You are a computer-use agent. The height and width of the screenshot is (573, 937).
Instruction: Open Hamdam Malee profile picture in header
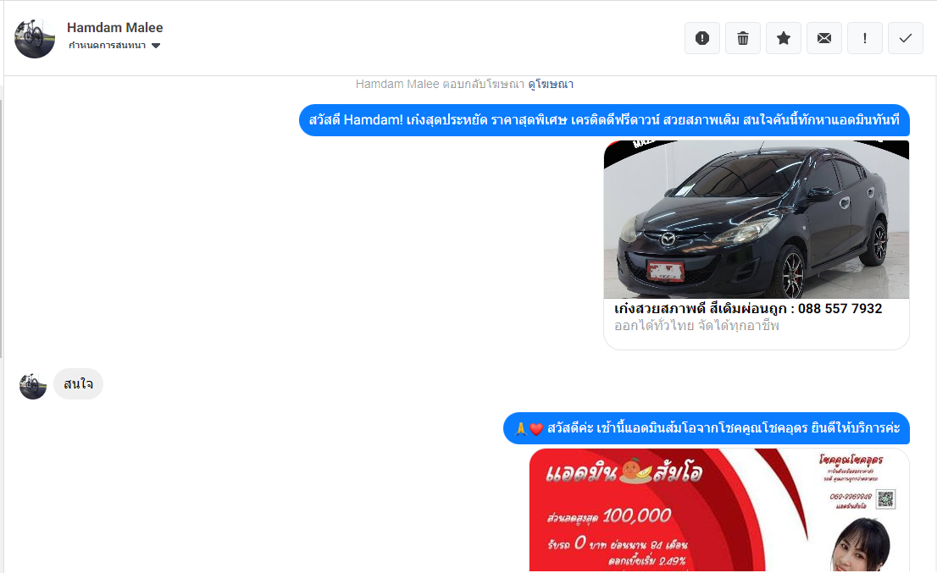(x=35, y=38)
